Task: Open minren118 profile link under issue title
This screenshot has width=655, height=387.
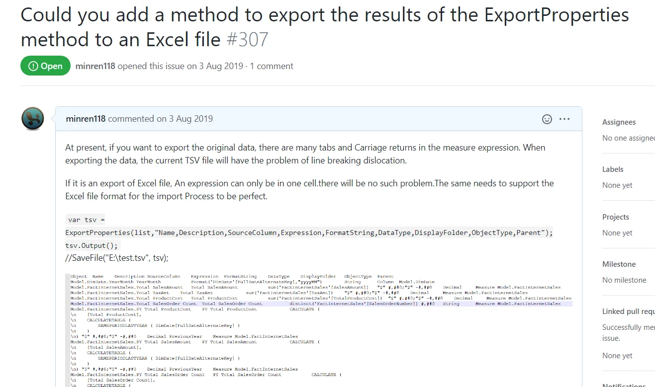Action: pyautogui.click(x=95, y=66)
